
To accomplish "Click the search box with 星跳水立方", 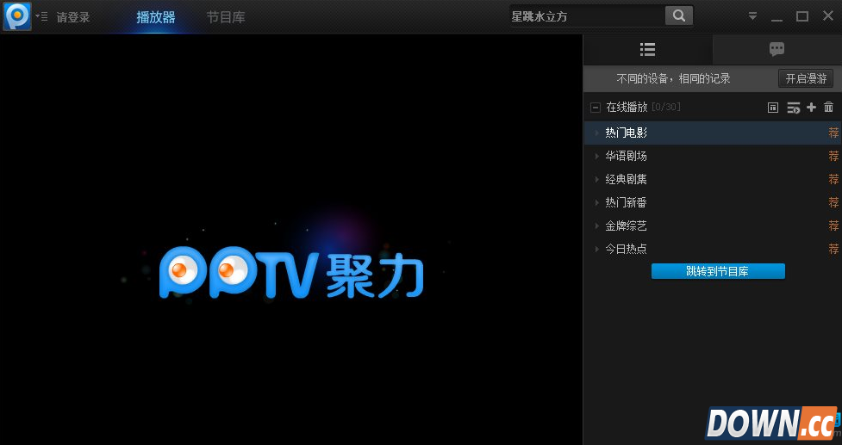I will tap(587, 16).
